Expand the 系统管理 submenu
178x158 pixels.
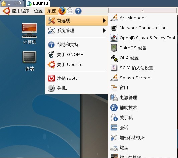(76, 31)
